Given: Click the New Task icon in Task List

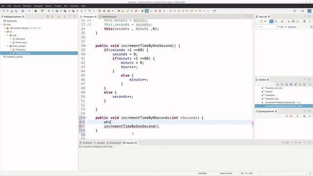Looking at the screenshot, I should click(261, 22).
